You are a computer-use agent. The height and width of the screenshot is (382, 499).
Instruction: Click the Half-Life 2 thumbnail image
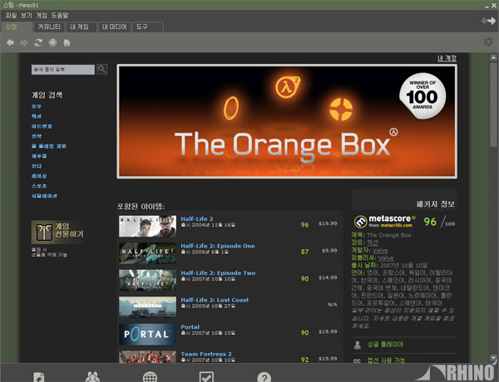pos(147,226)
